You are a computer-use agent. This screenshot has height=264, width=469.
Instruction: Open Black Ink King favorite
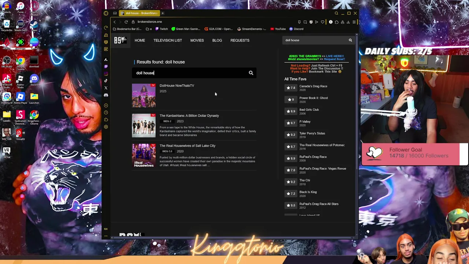pyautogui.click(x=308, y=192)
